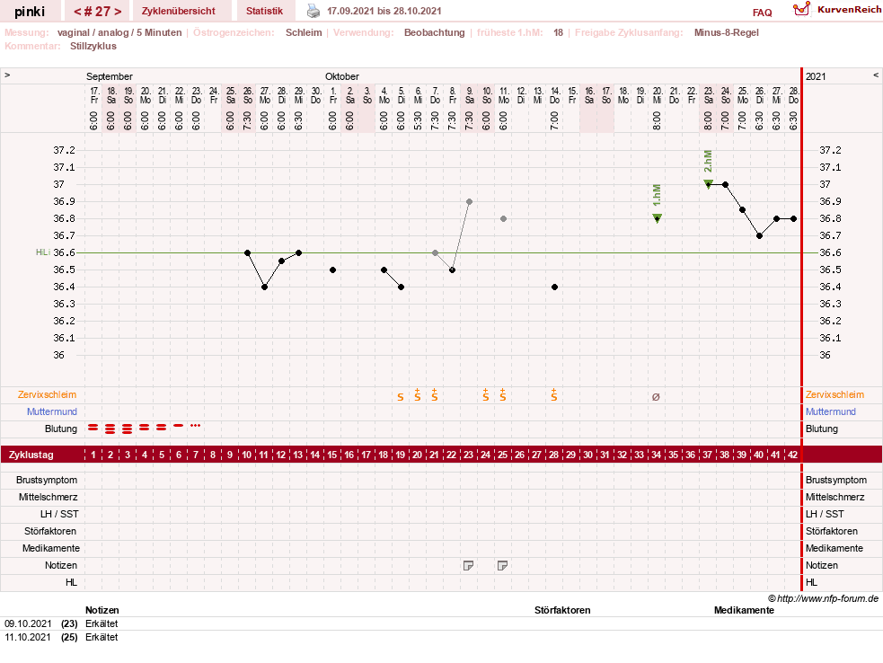The width and height of the screenshot is (883, 663).
Task: Click the Oktober month label
Action: click(x=342, y=76)
